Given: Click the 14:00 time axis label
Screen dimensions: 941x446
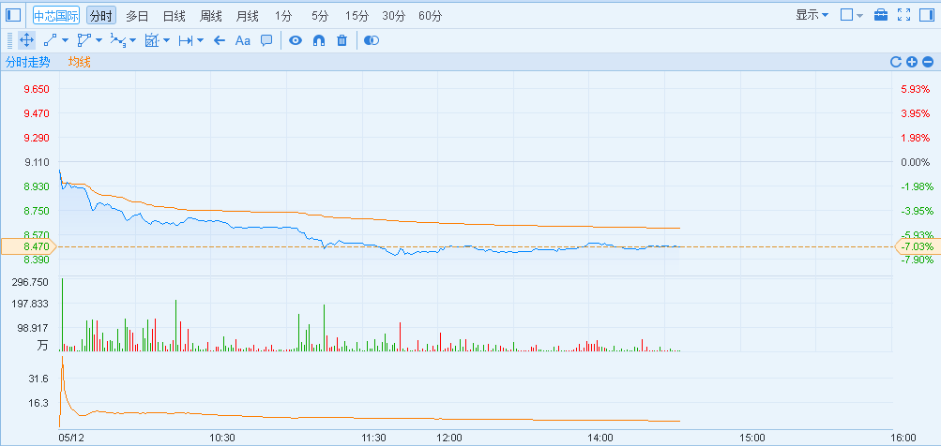Looking at the screenshot, I should click(x=600, y=438).
